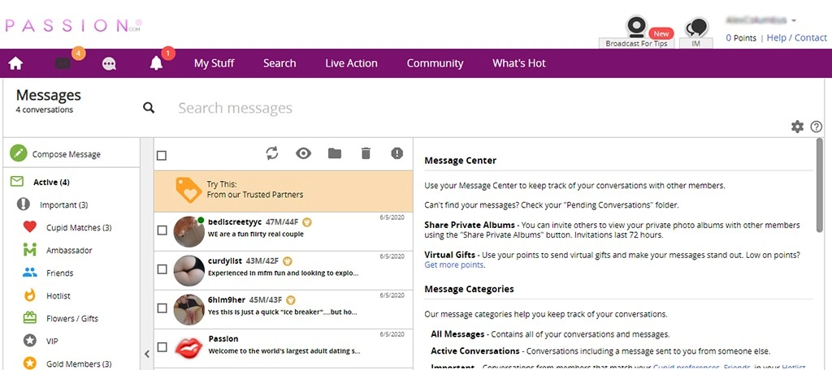832x370 pixels.
Task: Open the notifications bell icon
Action: 156,63
